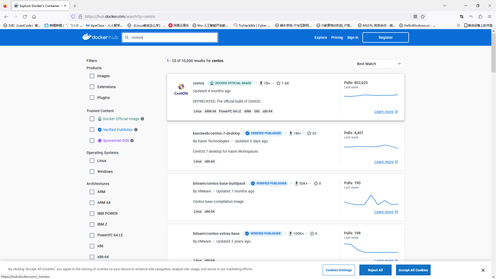
Task: Open the centos result title
Action: [198, 83]
